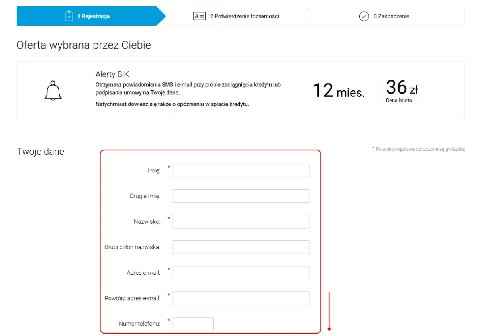Click the "Pola obowiązkowe" asterisk note
Viewport: 478px width, 336px height.
pos(419,149)
